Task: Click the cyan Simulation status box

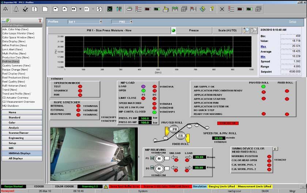Action: pos(200,186)
